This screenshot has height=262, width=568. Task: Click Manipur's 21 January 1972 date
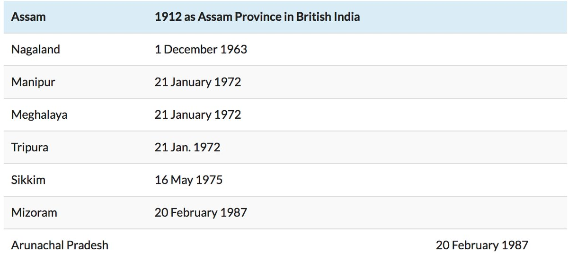[198, 82]
